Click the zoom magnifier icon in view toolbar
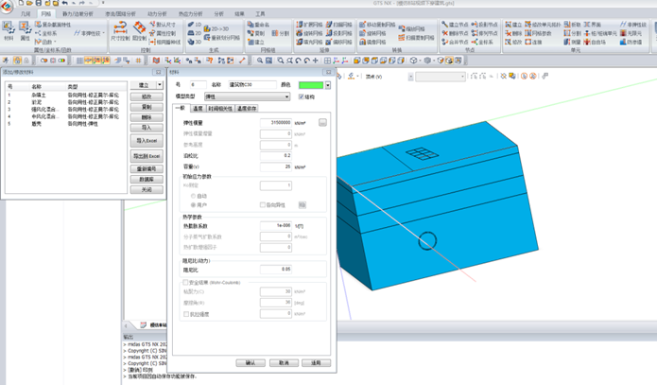Viewport: 657px width, 385px height. [260, 61]
